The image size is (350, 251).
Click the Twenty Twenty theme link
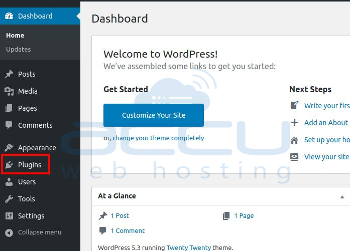(x=189, y=247)
